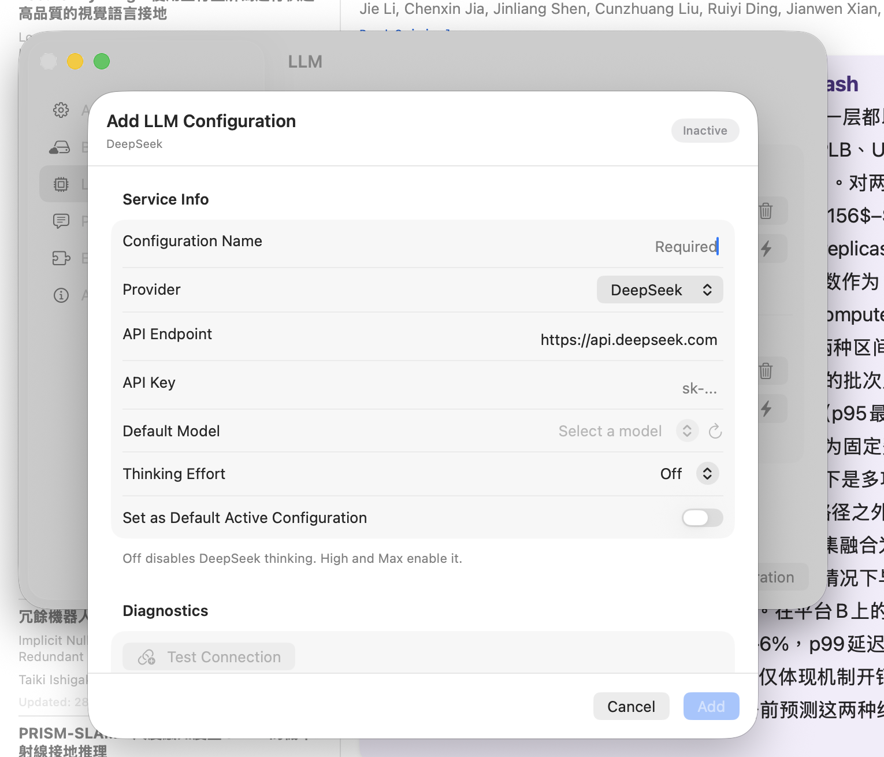Click the 'Diagnostics' section heading
This screenshot has height=757, width=884.
click(x=165, y=611)
